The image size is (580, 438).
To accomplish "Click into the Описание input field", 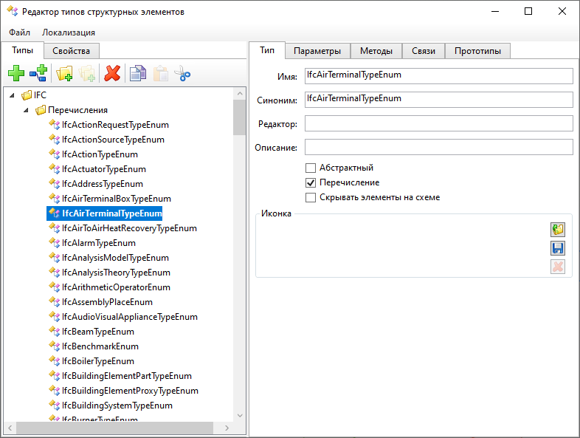I will coord(438,147).
